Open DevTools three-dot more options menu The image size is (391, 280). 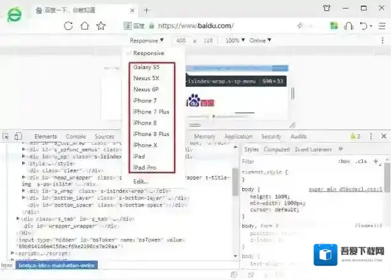[x=369, y=137]
